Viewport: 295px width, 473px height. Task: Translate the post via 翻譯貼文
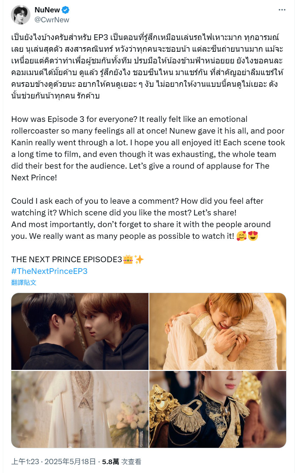coord(24,282)
